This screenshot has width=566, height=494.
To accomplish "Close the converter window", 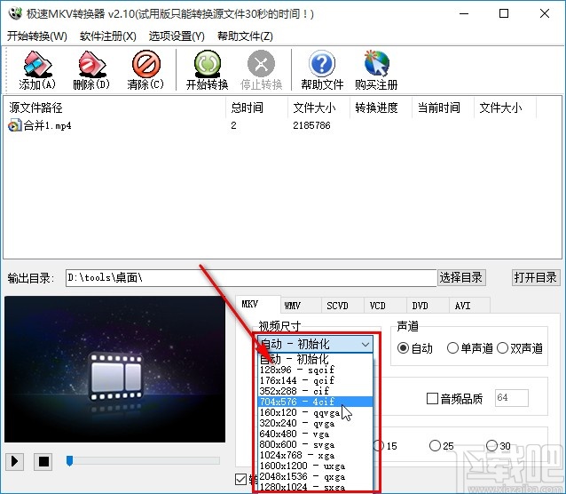I will tap(545, 13).
